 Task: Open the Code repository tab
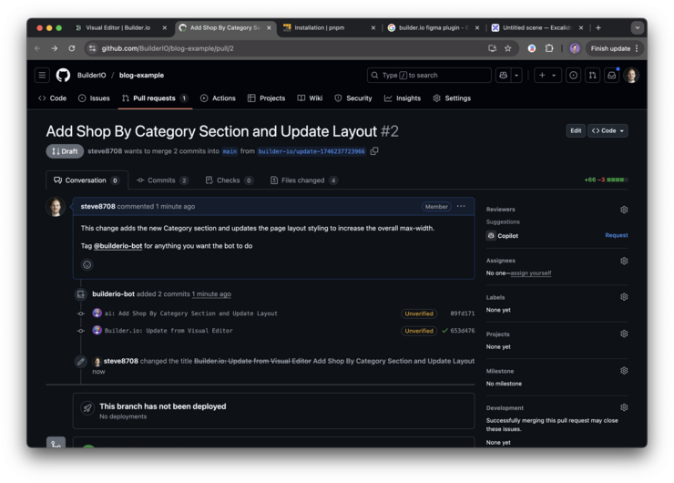[x=53, y=98]
